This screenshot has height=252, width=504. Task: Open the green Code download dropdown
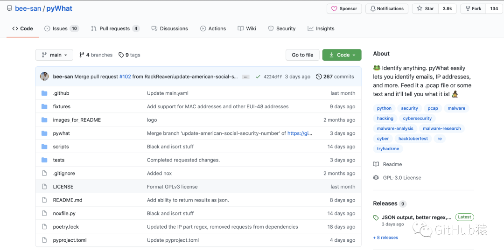342,55
